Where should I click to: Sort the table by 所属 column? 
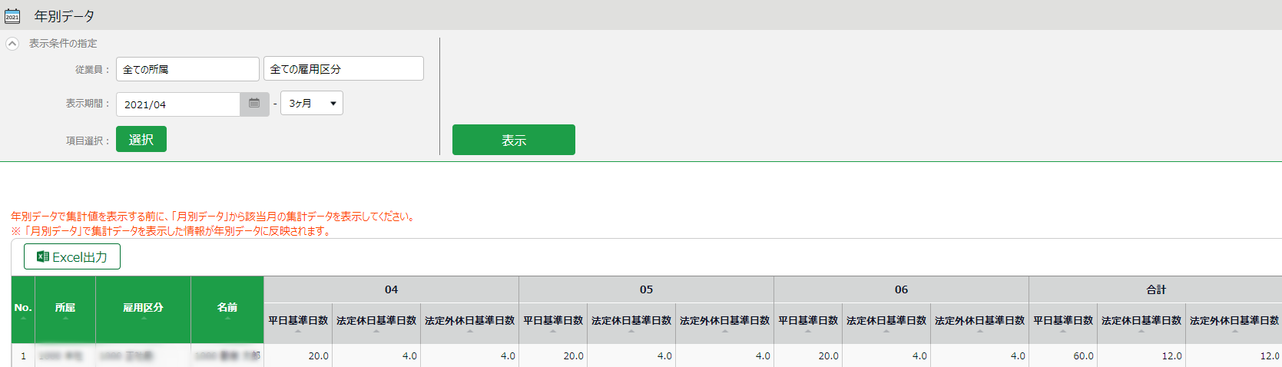click(65, 317)
